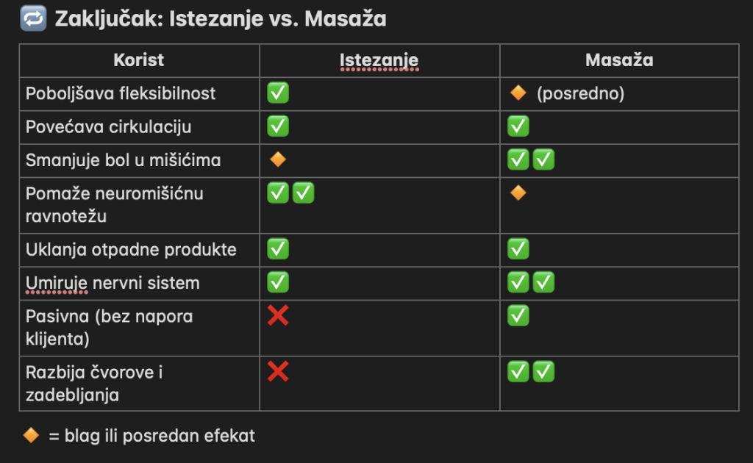Click double checkmark in Razbija čvorove row
The image size is (753, 463).
[x=531, y=372]
